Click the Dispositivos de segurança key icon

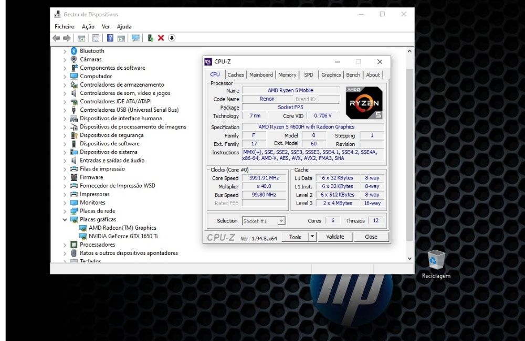click(74, 135)
